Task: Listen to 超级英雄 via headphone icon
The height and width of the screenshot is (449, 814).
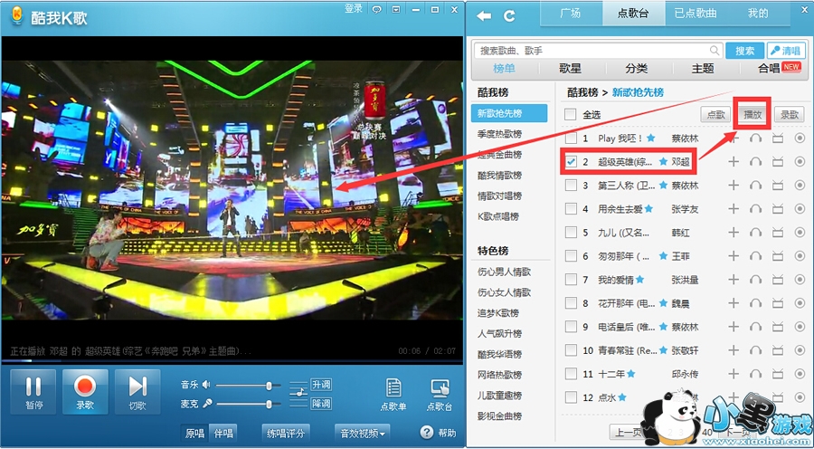Action: tap(756, 162)
